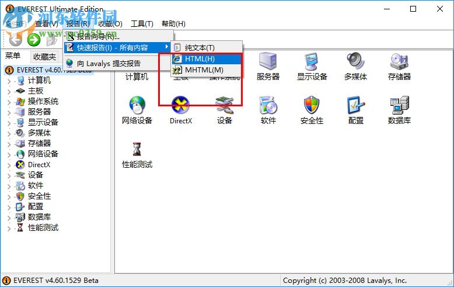Expand the 计算机 tree node
Viewport: 454px width, 287px height.
(9, 81)
